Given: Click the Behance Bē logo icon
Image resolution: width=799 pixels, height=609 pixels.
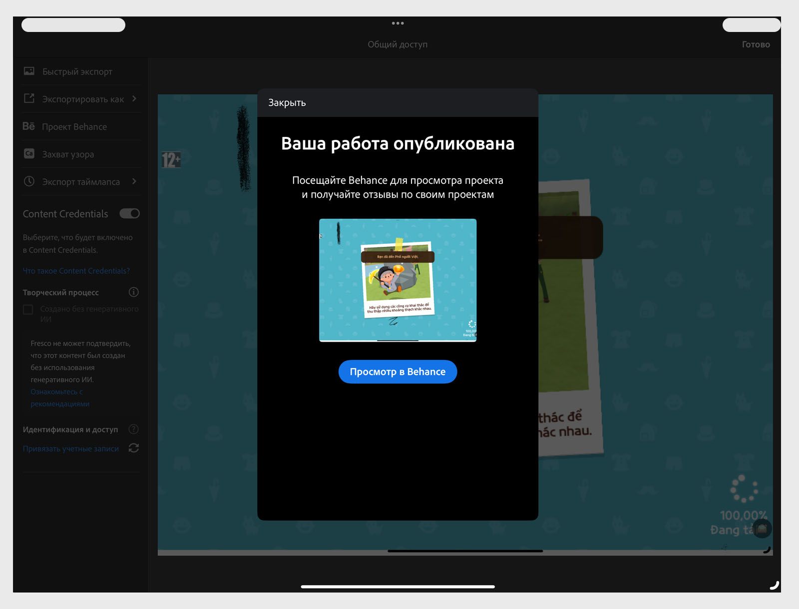Looking at the screenshot, I should (29, 126).
